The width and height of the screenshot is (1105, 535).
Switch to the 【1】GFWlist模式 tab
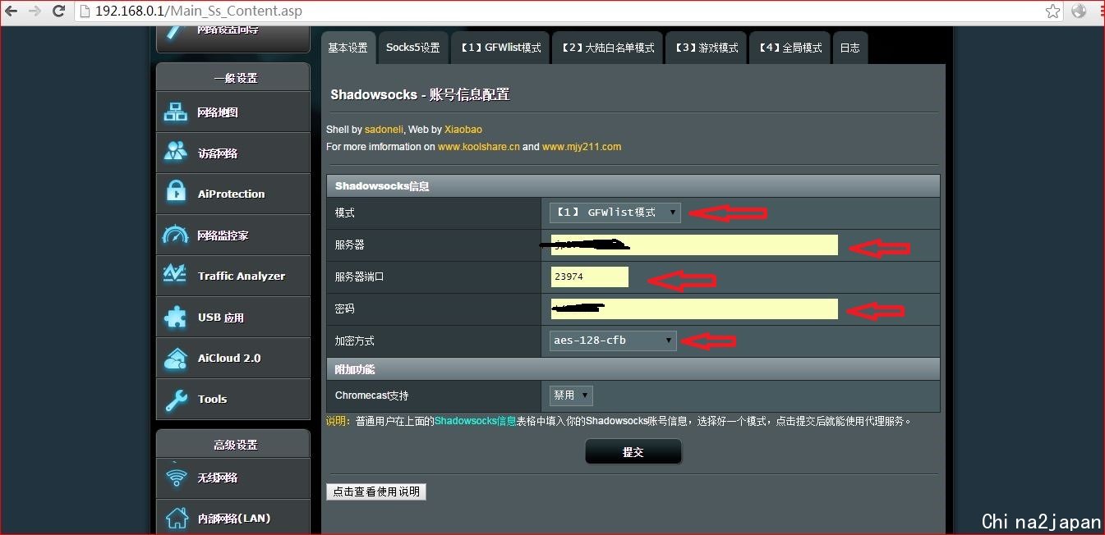[500, 48]
